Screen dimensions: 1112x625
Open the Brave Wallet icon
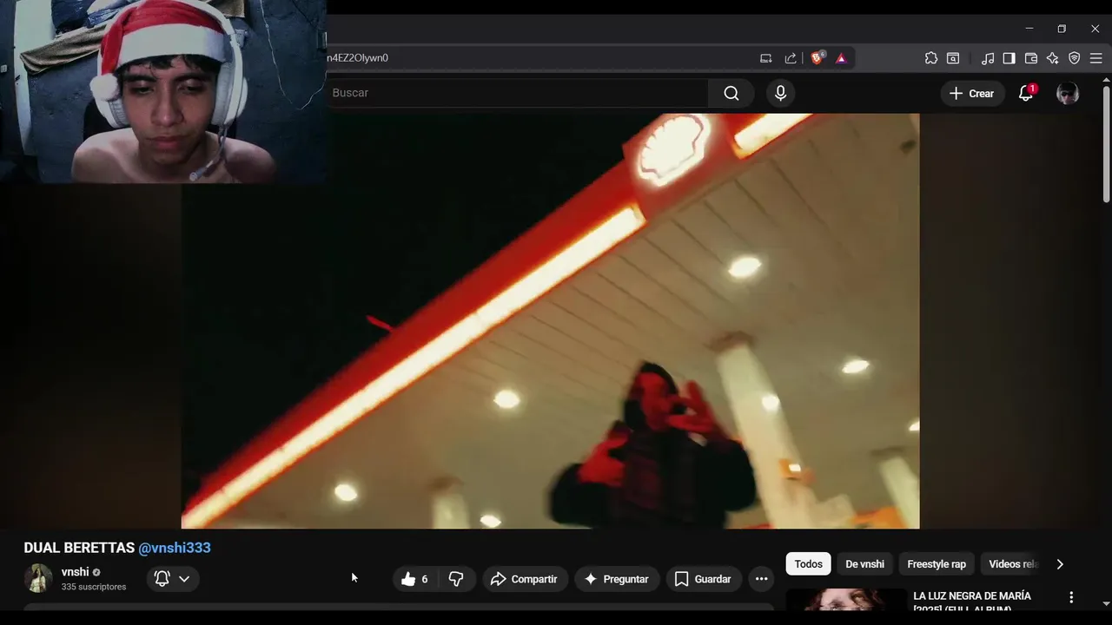point(1031,58)
